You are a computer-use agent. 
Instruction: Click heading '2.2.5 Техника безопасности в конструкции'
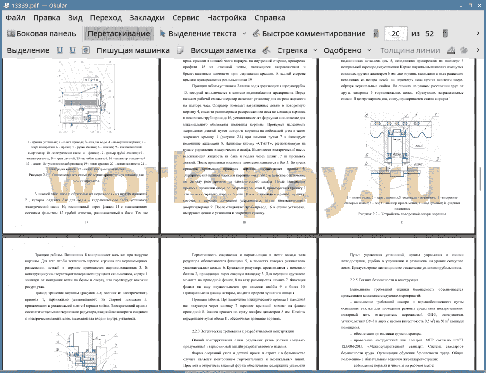(384, 280)
